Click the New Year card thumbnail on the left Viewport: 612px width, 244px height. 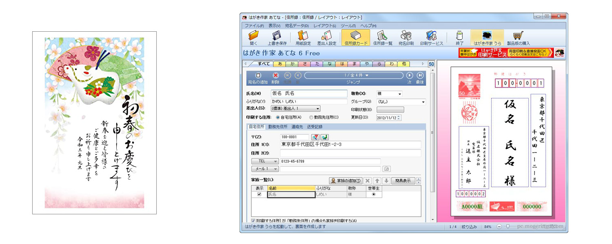(94, 123)
